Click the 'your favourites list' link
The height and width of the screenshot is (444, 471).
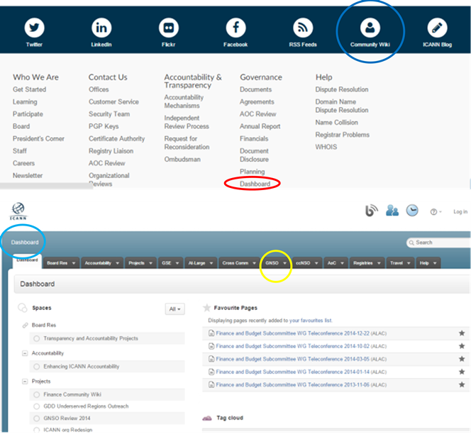coord(311,321)
